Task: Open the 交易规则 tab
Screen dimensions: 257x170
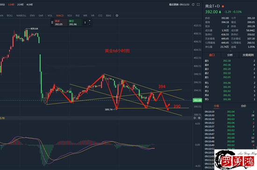Action: 248,55
